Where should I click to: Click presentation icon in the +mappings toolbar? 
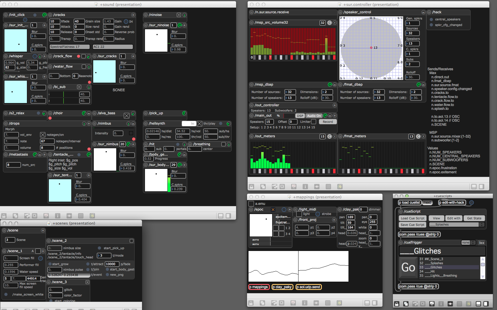293,303
